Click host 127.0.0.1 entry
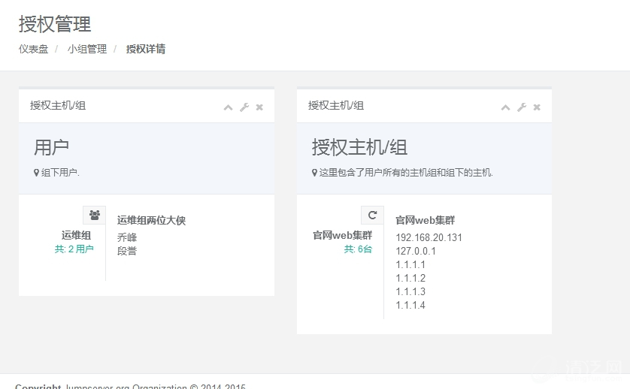This screenshot has width=630, height=389. click(x=416, y=251)
